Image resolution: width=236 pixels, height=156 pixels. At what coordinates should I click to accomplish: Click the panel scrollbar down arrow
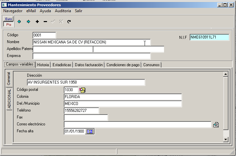tap(225, 139)
